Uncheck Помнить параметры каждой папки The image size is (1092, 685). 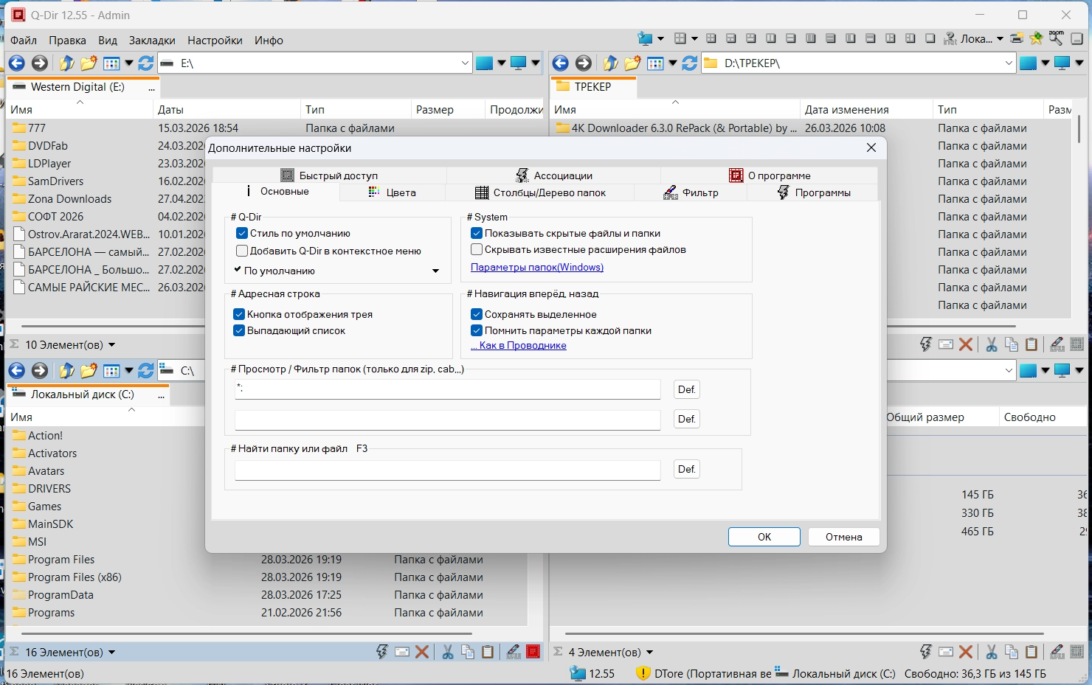477,330
